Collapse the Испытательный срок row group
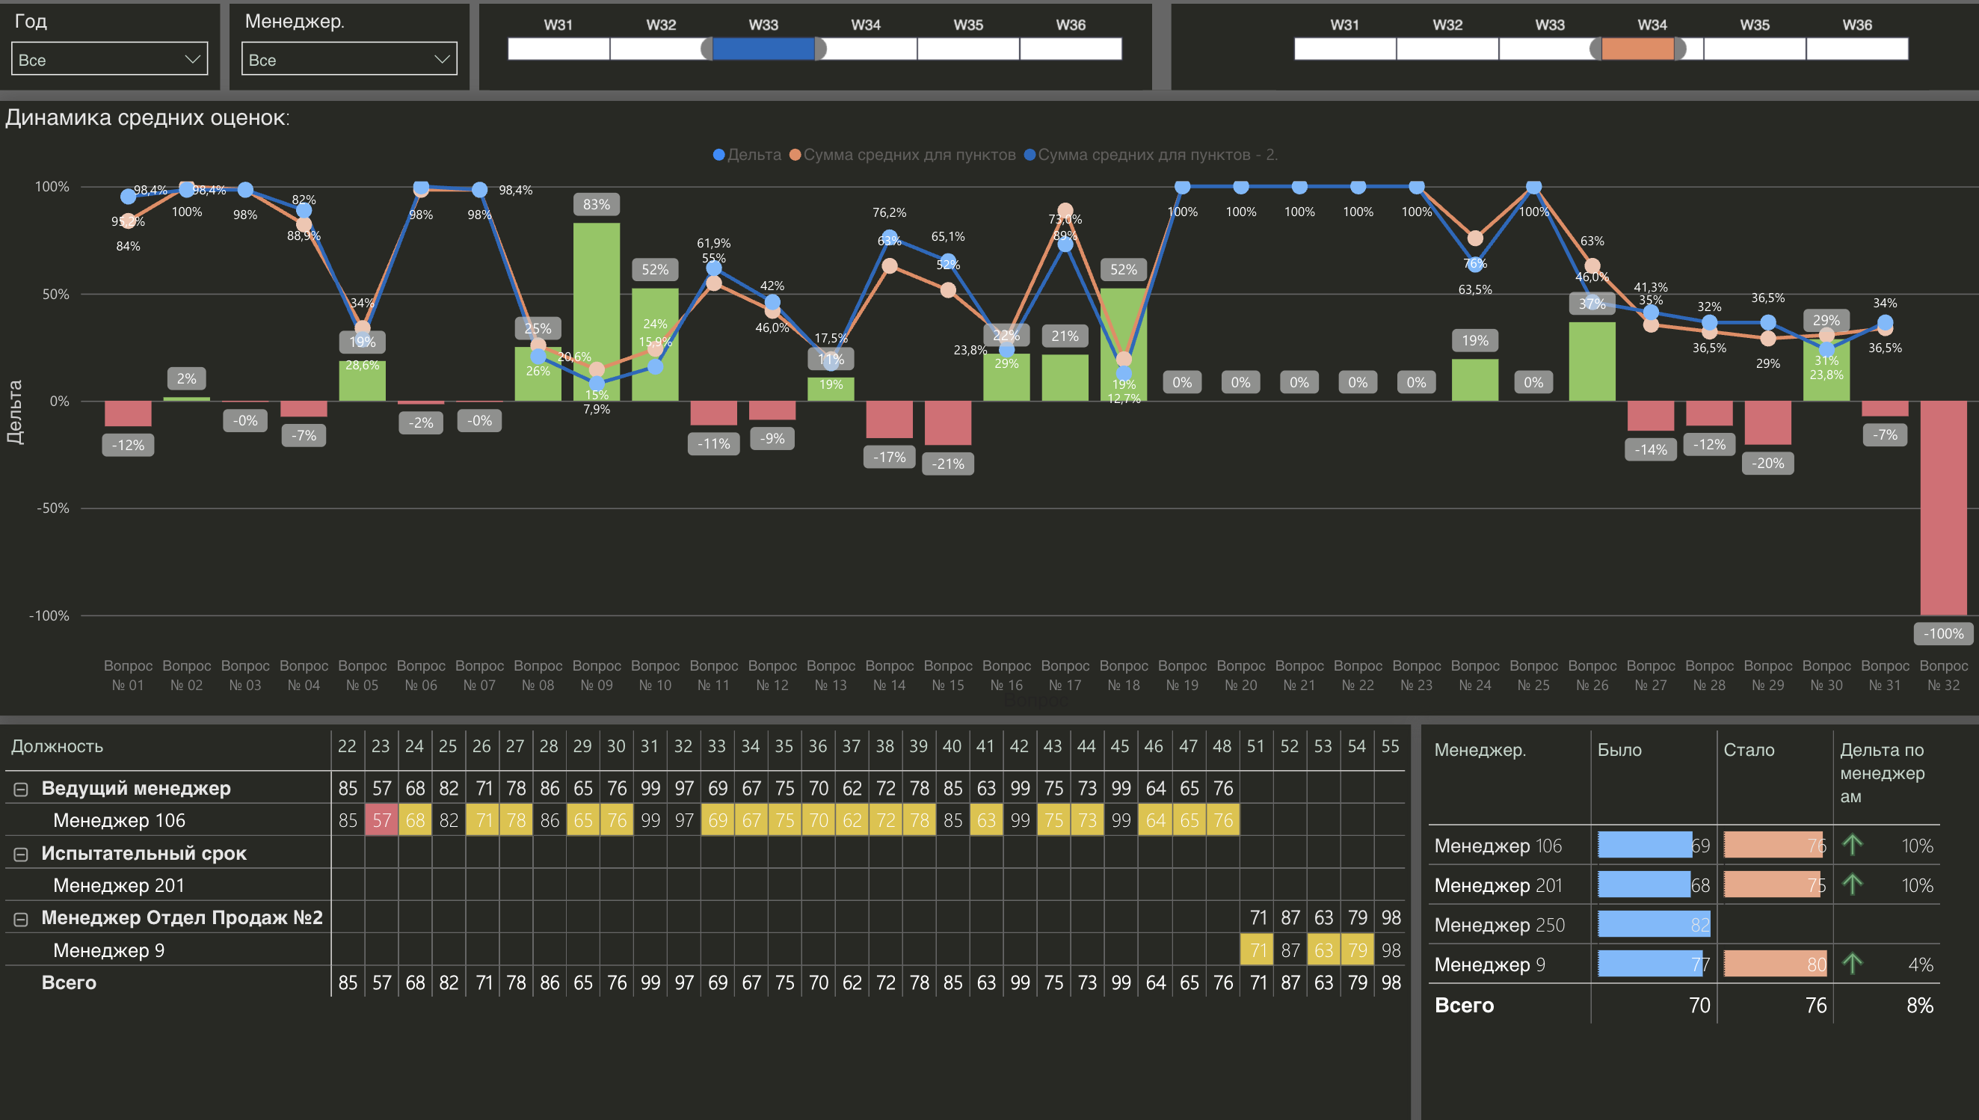 pos(22,854)
